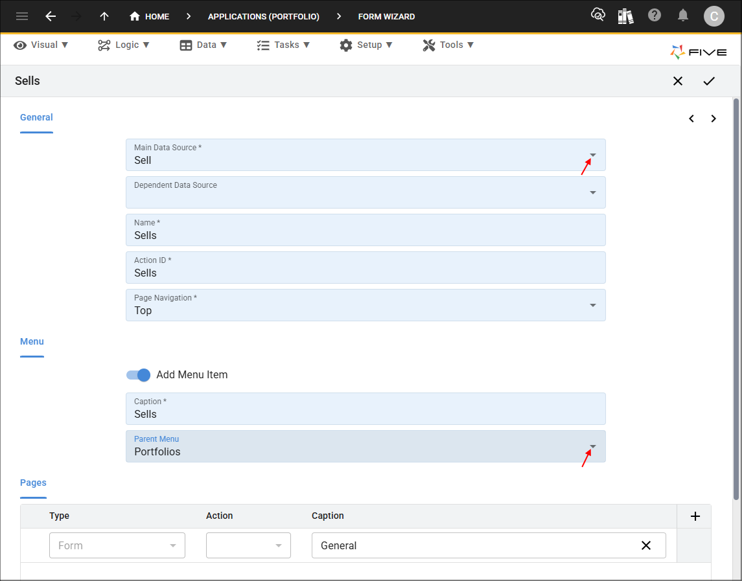Open the Logic menu
Image resolution: width=742 pixels, height=581 pixels.
click(124, 45)
